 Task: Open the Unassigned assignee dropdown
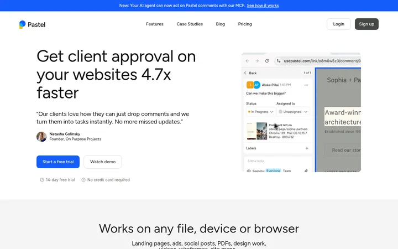tap(293, 112)
